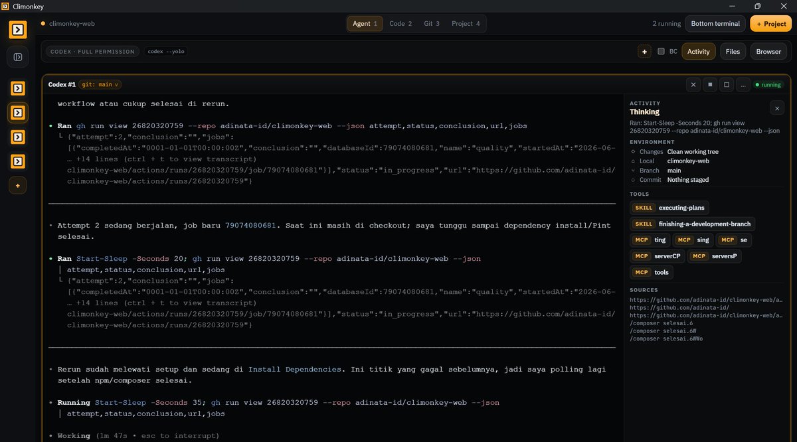Open the Browser panel
The height and width of the screenshot is (442, 797).
pyautogui.click(x=768, y=51)
